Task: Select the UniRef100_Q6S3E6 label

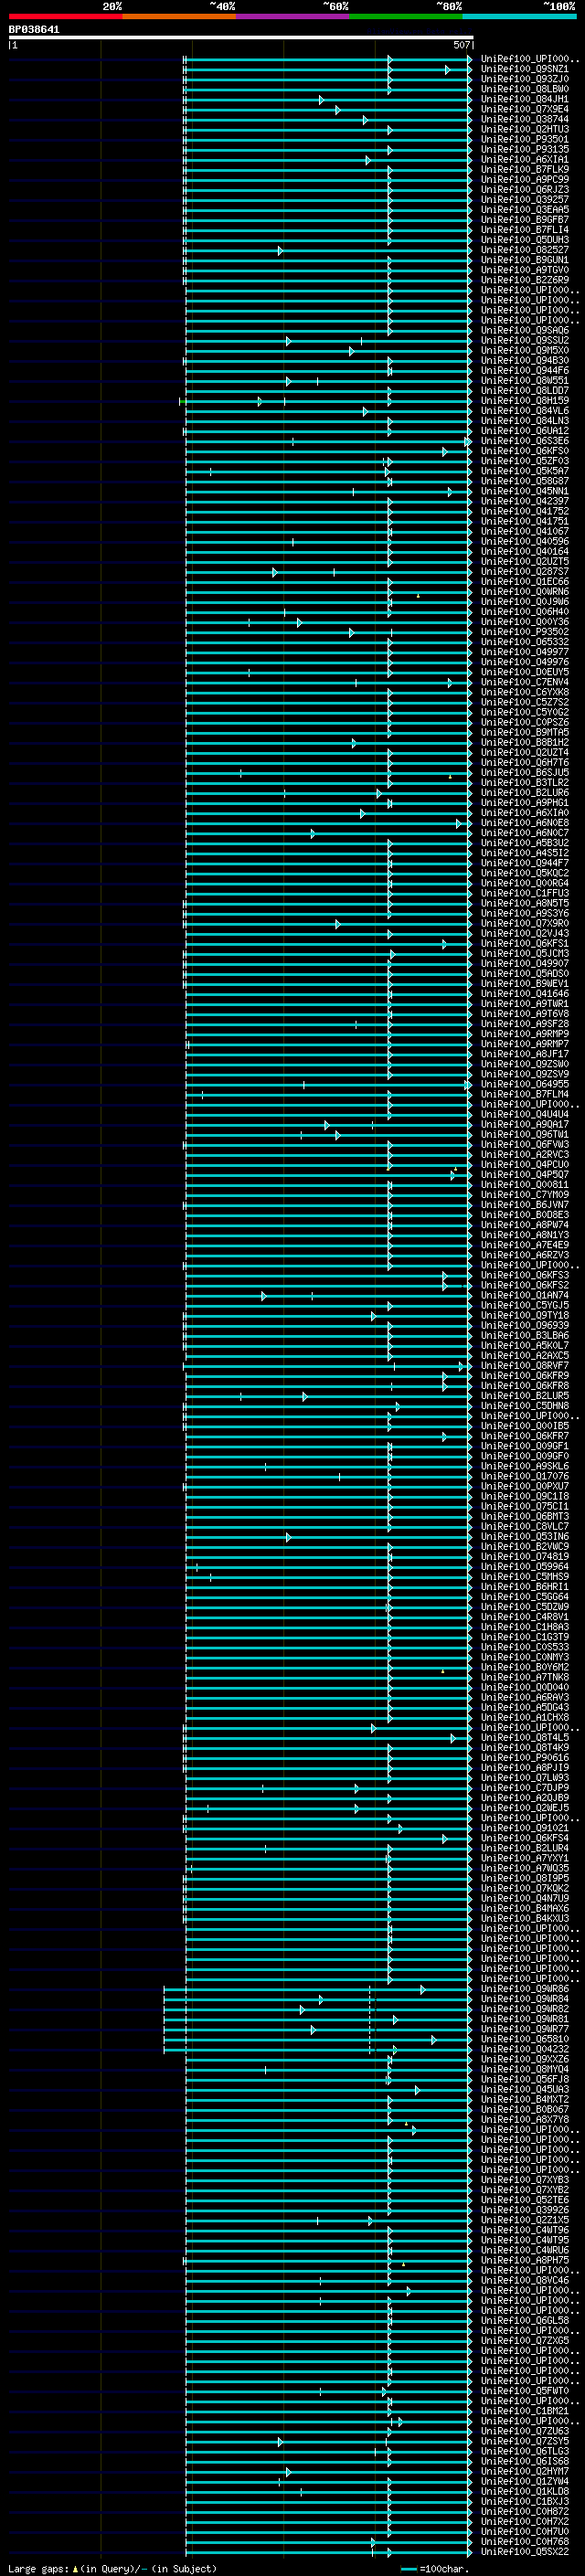Action: click(x=525, y=441)
